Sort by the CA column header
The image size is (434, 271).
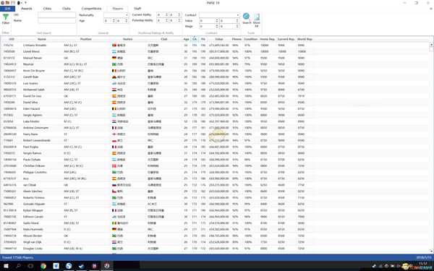pos(195,39)
